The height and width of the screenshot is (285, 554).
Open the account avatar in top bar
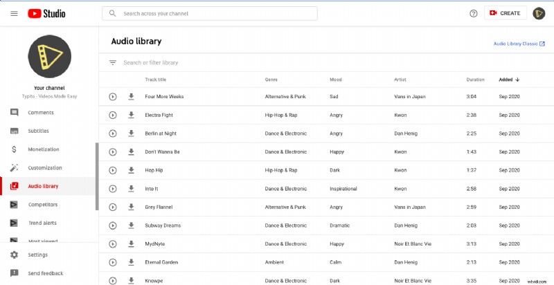click(539, 13)
